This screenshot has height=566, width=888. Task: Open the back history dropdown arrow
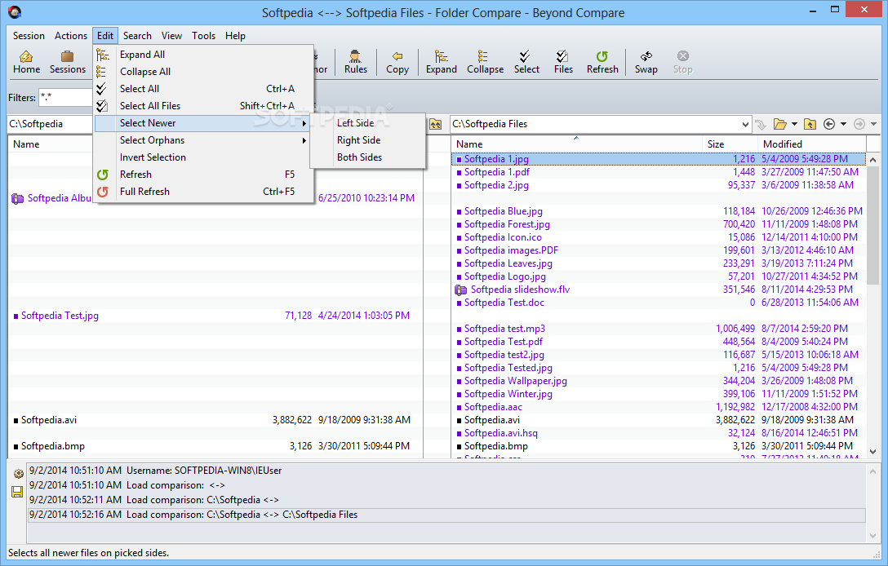click(x=843, y=124)
